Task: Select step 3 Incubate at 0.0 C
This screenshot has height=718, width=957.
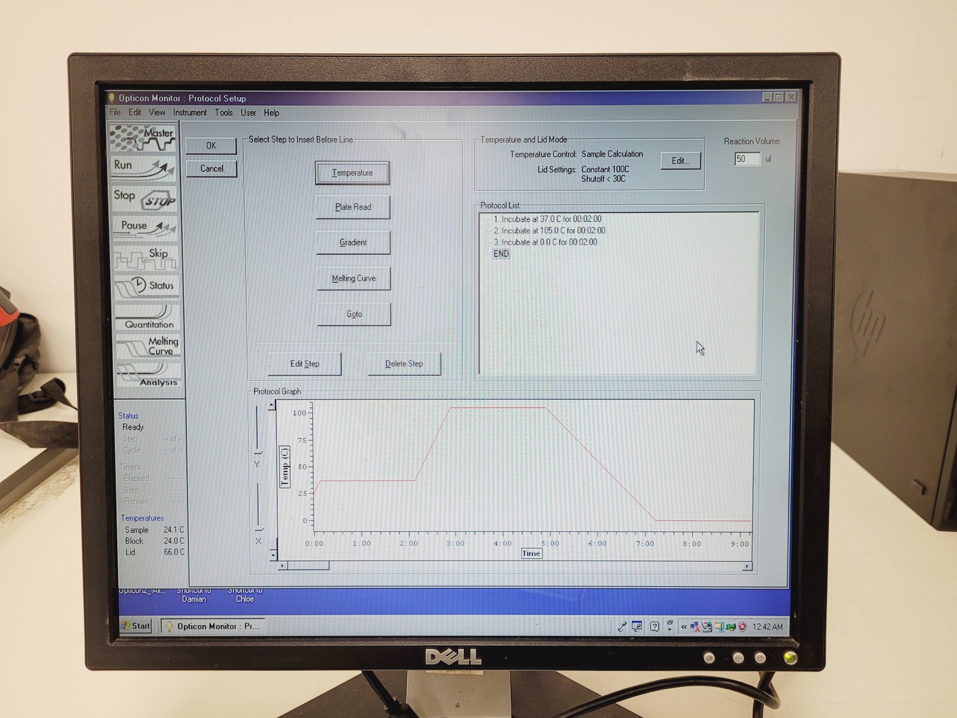Action: pos(546,242)
